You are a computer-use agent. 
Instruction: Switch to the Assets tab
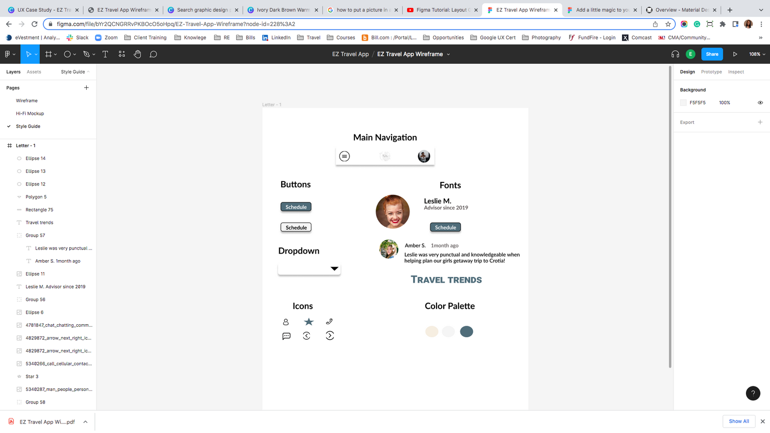(x=34, y=72)
